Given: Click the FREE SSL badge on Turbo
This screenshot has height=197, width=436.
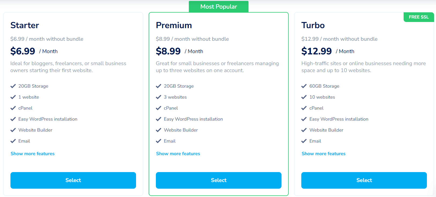Looking at the screenshot, I should pyautogui.click(x=419, y=17).
